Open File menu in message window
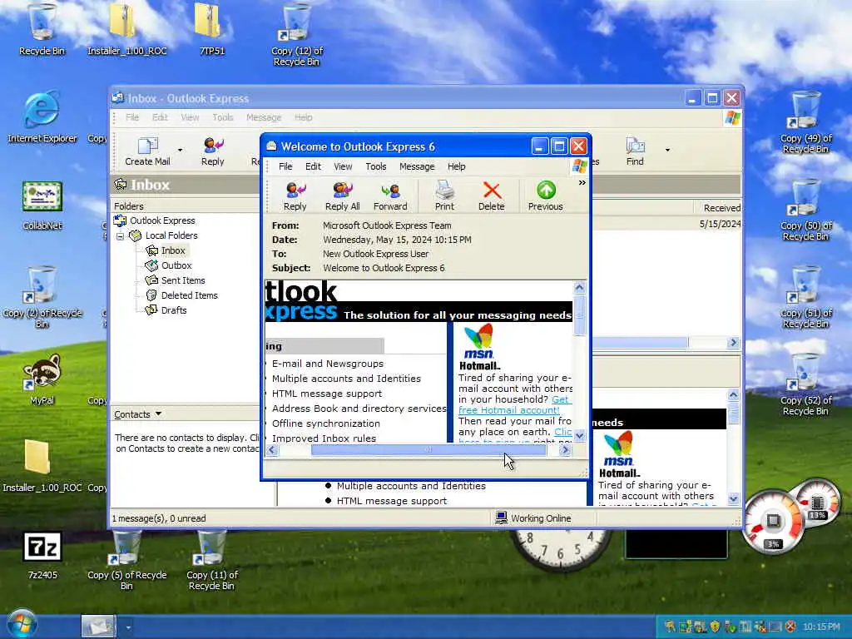Screen dimensions: 852x639 click(285, 166)
